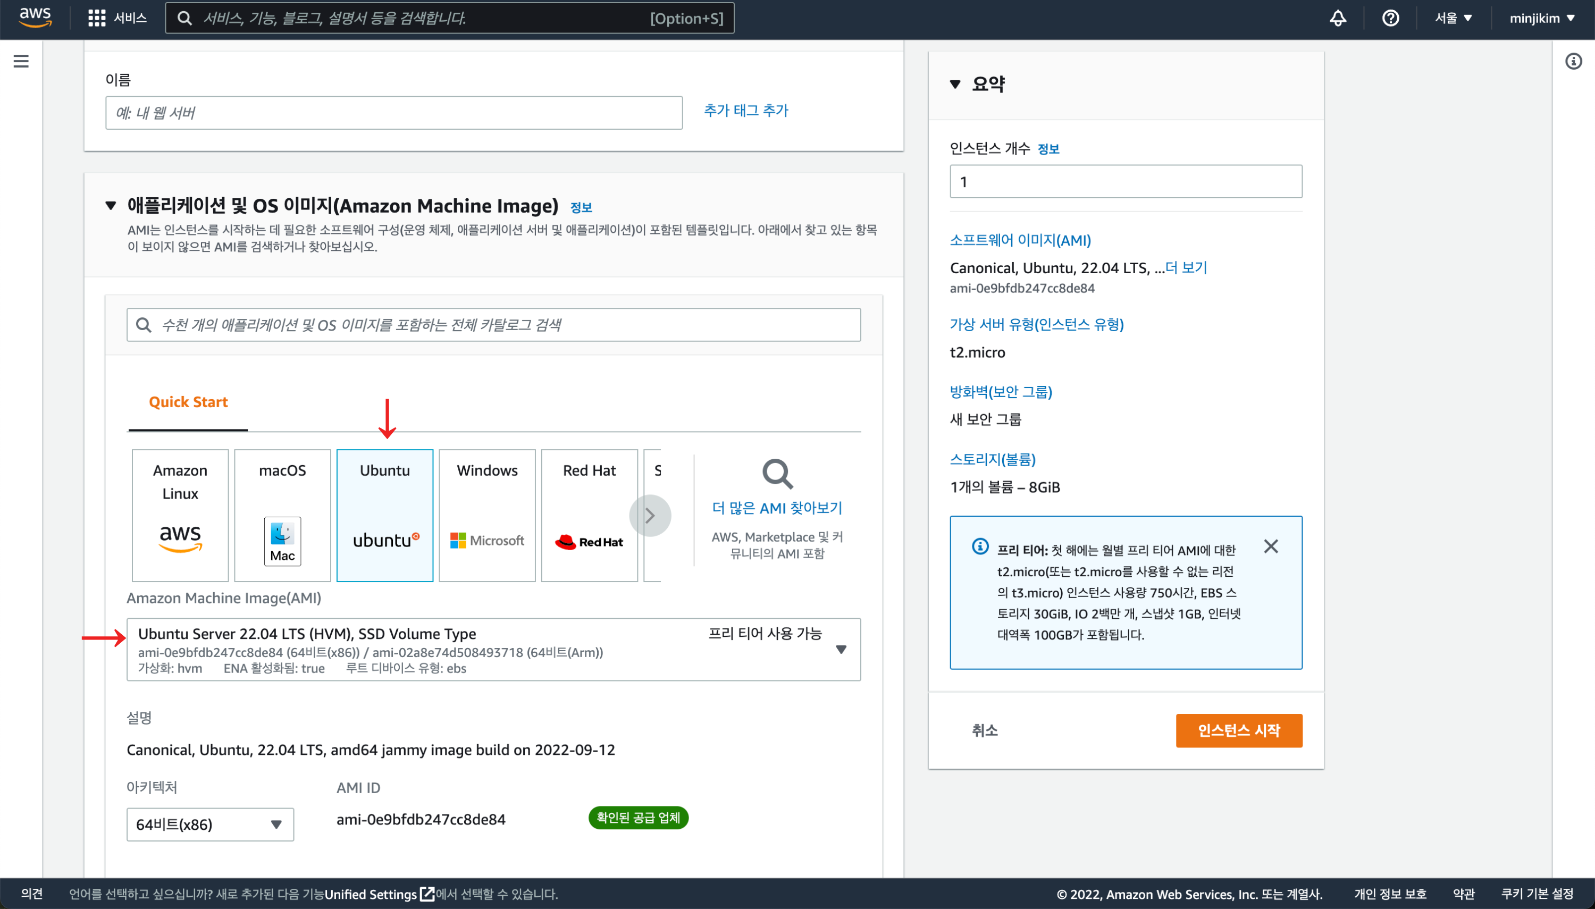Open the Ubuntu Server 22.04 AMI dropdown
This screenshot has height=909, width=1595.
click(840, 649)
